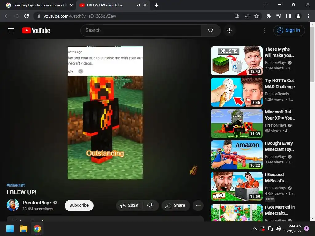Go back in browser history
The height and width of the screenshot is (236, 315).
pos(7,16)
